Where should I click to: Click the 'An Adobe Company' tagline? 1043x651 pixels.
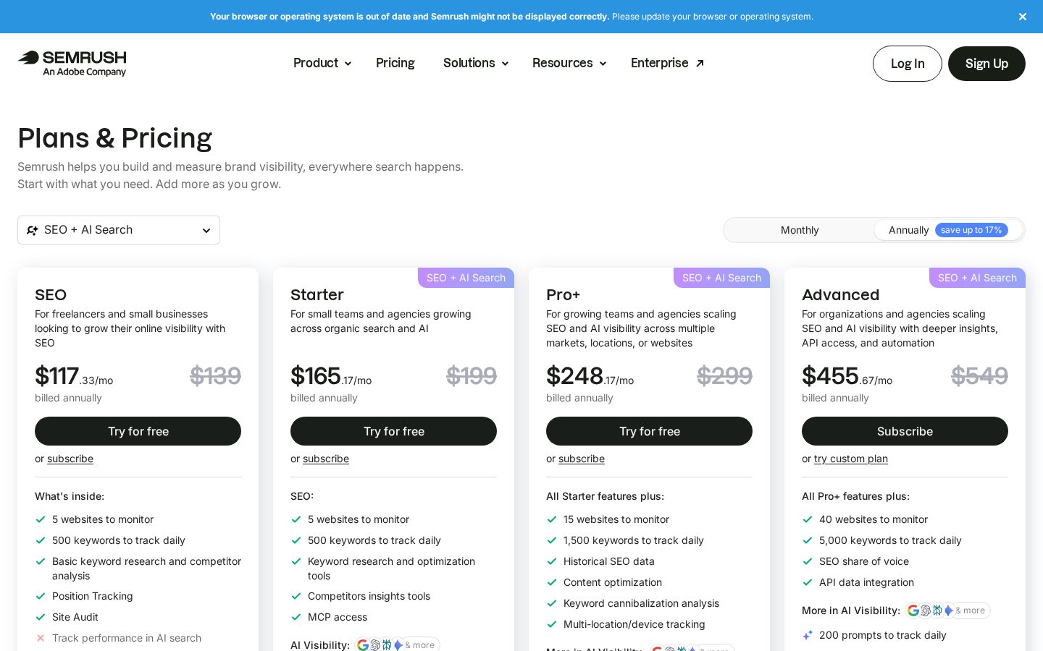[84, 72]
